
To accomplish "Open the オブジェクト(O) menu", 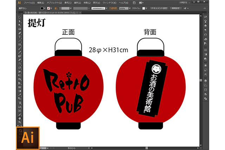I will pos(54,3).
